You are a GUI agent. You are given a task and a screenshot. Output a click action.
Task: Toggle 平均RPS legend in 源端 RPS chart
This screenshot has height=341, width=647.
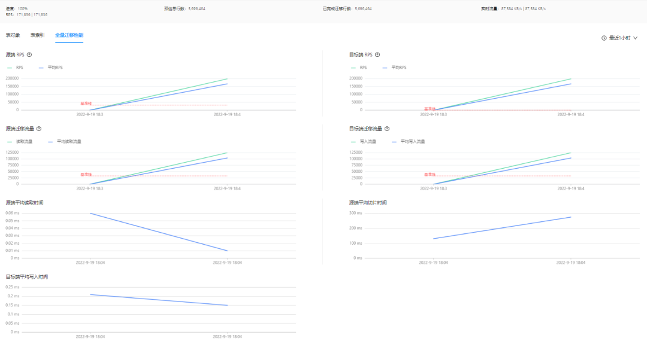(51, 68)
